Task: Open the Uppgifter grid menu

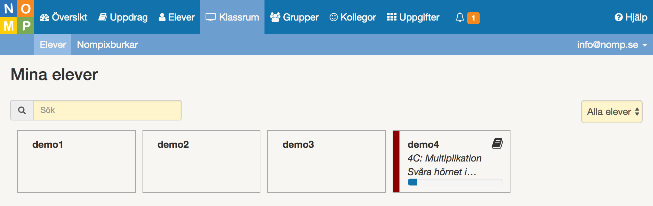Action: [x=413, y=17]
